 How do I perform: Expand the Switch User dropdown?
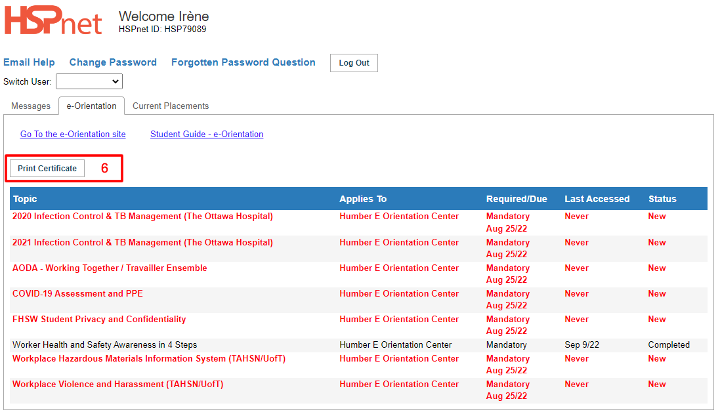click(89, 82)
